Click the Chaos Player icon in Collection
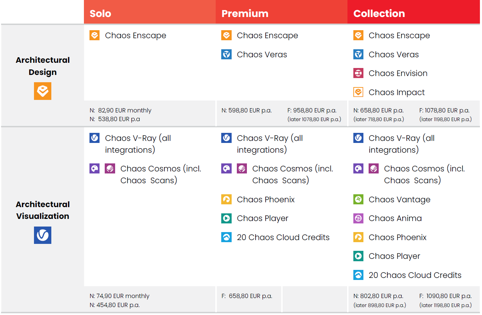The image size is (482, 315). 358,256
